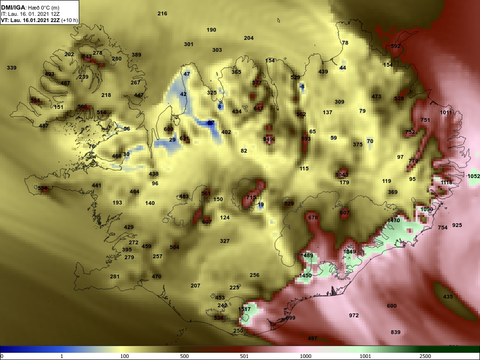Click the 441 map value
Screen dimensions: 480x360
(x=96, y=185)
